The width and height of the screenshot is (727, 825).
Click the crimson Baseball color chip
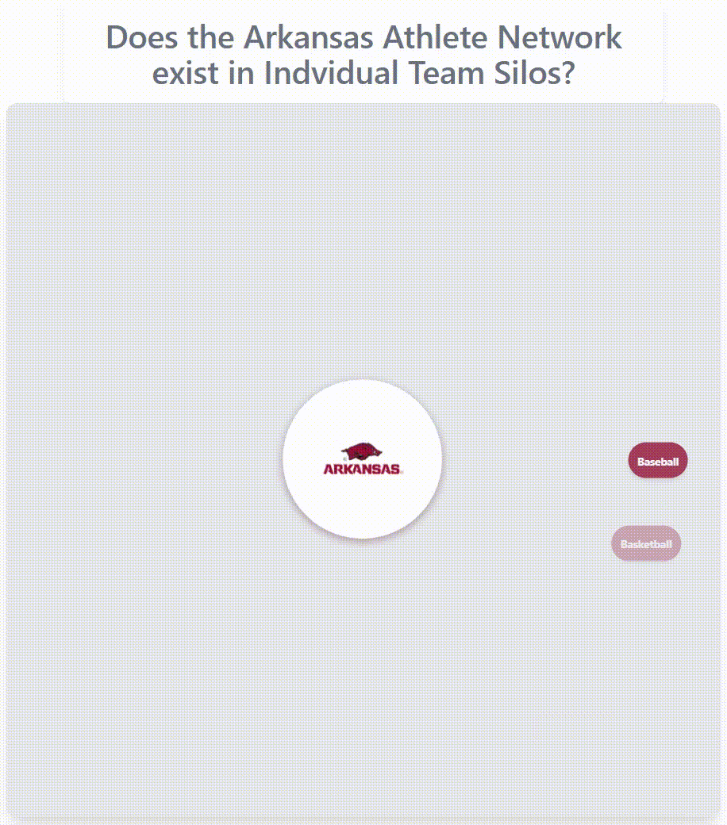coord(658,461)
